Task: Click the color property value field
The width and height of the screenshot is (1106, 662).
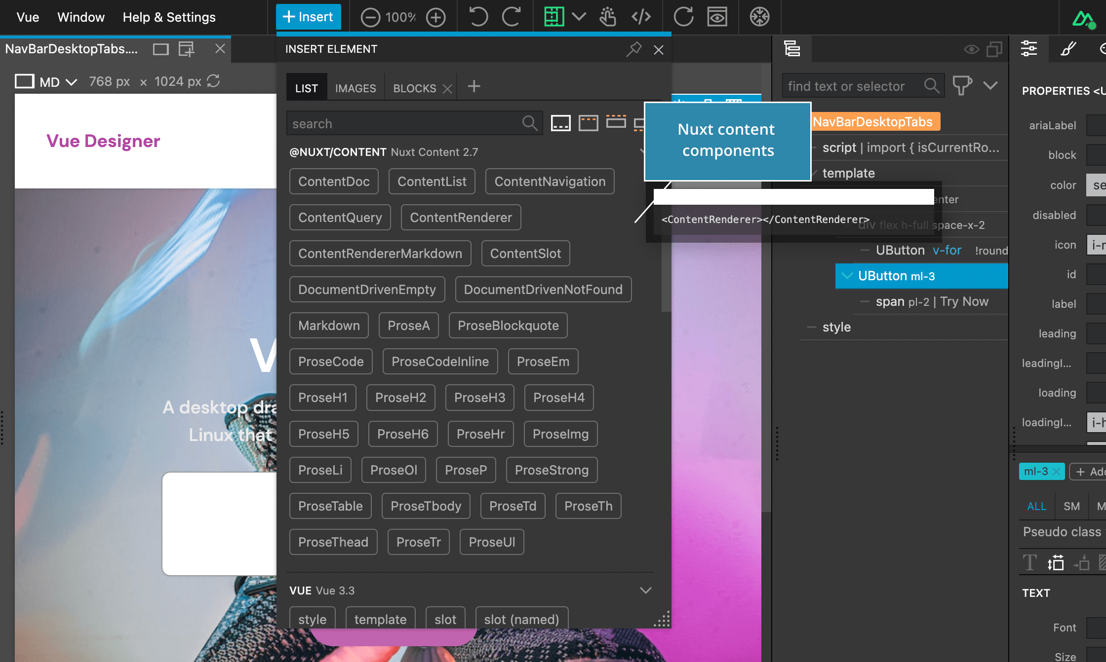Action: 1096,185
